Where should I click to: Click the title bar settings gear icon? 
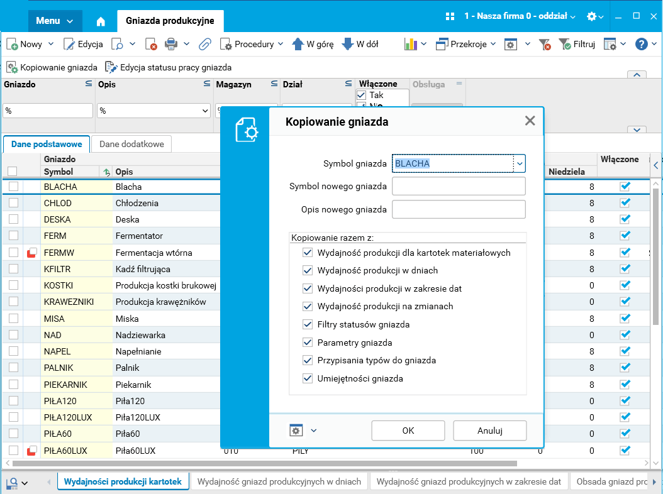click(591, 16)
